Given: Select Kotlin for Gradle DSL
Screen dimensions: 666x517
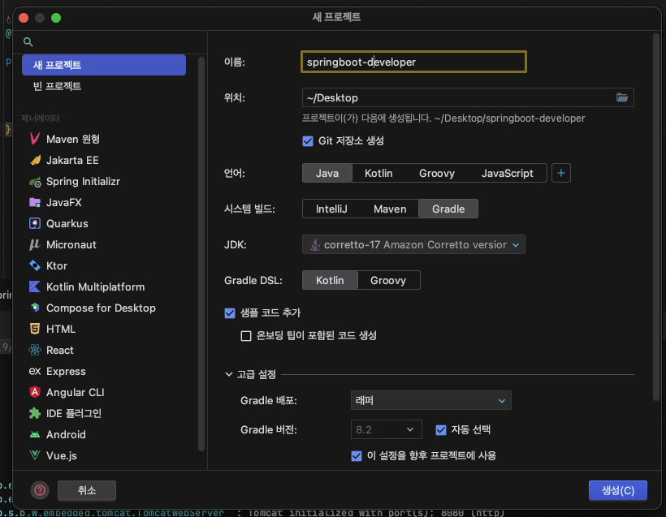Looking at the screenshot, I should [x=330, y=280].
